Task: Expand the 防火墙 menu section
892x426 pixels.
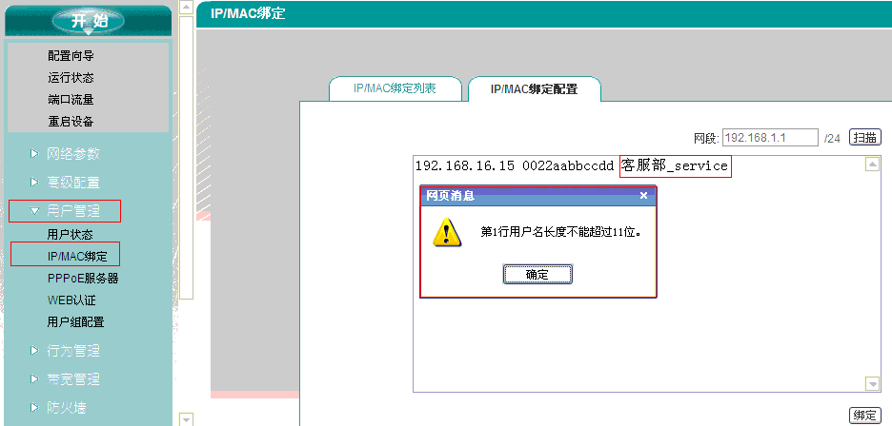Action: point(67,408)
